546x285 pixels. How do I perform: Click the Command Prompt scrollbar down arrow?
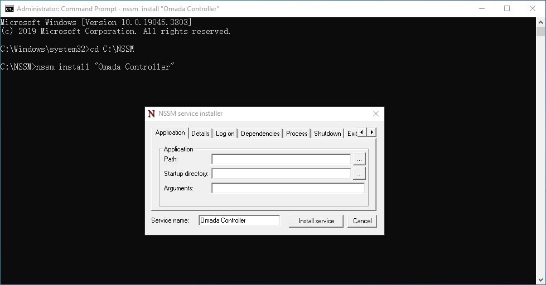tap(540, 279)
